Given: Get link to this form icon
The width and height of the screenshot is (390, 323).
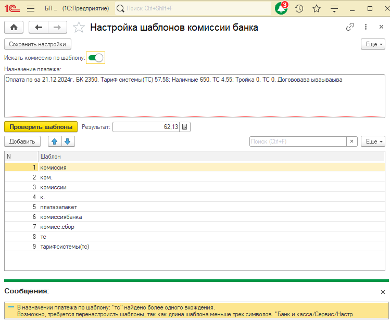Looking at the screenshot, I should (x=350, y=27).
